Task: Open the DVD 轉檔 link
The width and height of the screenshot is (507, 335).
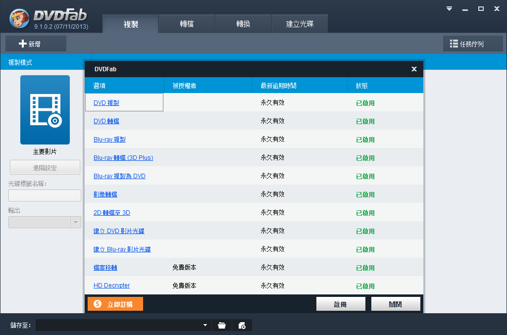Action: point(106,121)
